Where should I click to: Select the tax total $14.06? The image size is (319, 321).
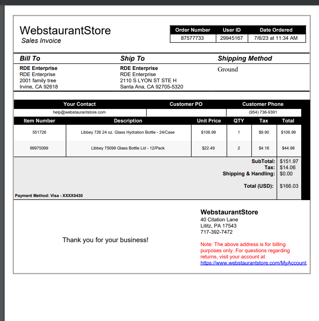click(288, 168)
